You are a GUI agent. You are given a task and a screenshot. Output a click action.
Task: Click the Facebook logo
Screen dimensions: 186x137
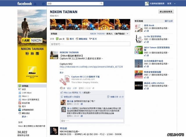point(24,3)
